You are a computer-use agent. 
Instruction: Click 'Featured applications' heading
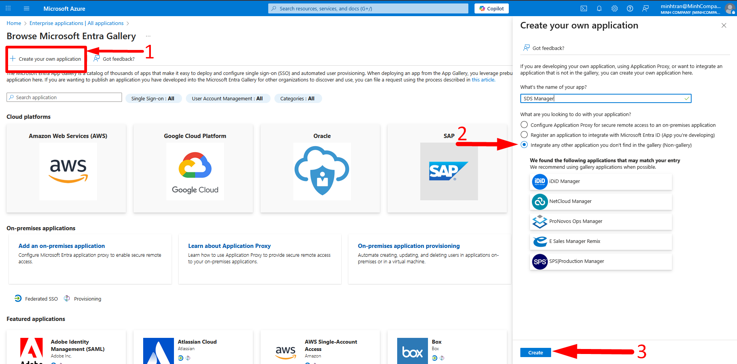[36, 319]
